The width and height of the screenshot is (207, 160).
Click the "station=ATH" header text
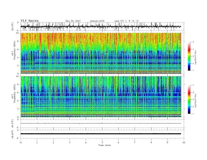click(97, 21)
